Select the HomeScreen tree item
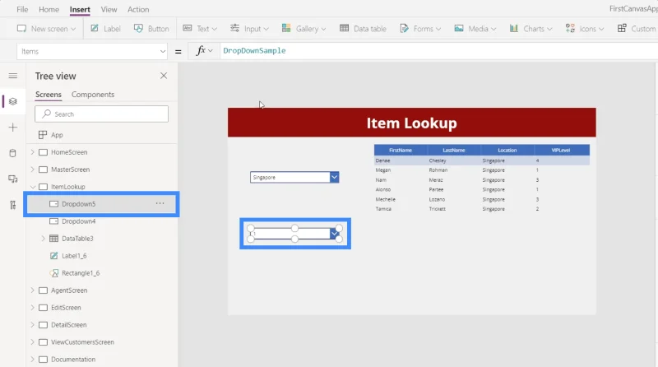 (x=69, y=152)
